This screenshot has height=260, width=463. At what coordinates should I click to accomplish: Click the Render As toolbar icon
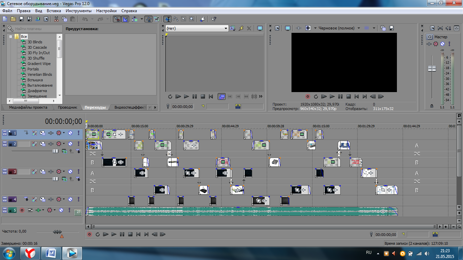(38, 19)
